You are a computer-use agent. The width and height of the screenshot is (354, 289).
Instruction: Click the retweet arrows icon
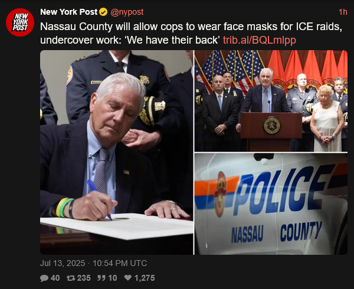[x=71, y=278]
